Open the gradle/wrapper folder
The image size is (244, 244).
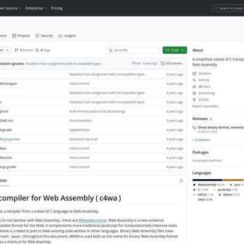(x=9, y=84)
